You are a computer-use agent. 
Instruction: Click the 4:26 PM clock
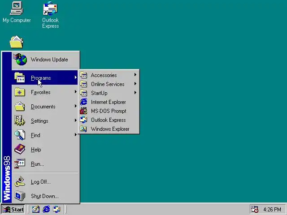click(272, 209)
